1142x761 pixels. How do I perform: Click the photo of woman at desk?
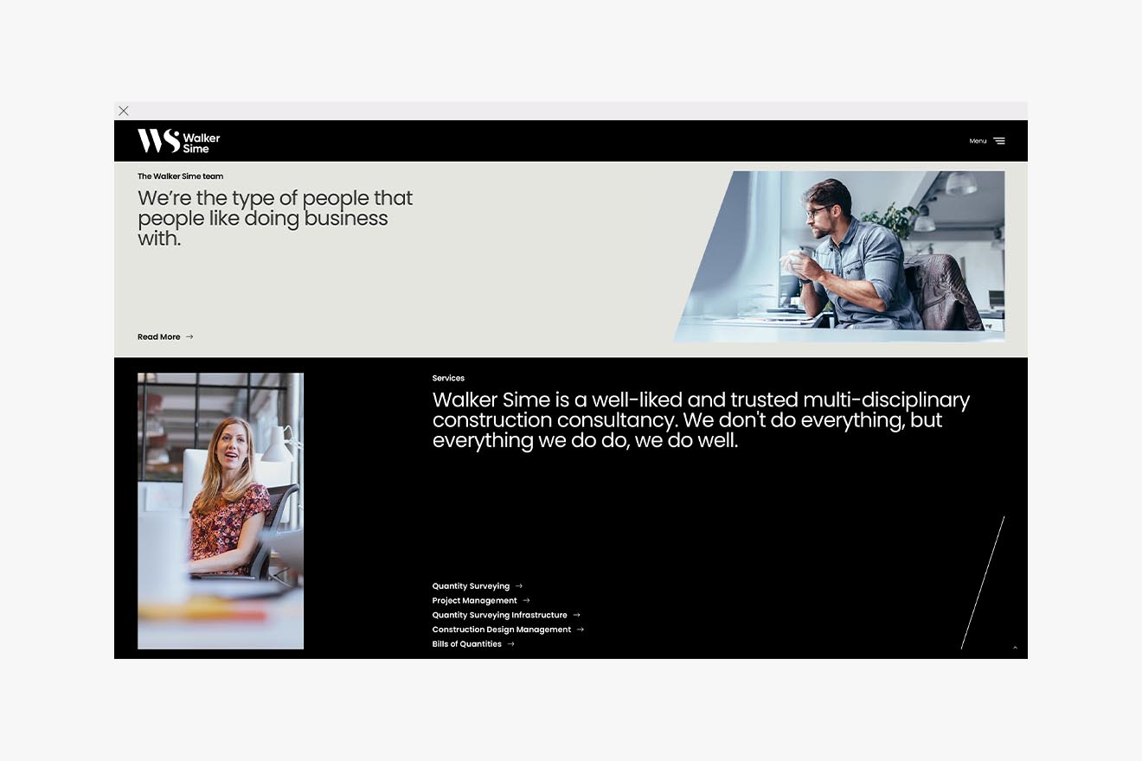[x=221, y=511]
